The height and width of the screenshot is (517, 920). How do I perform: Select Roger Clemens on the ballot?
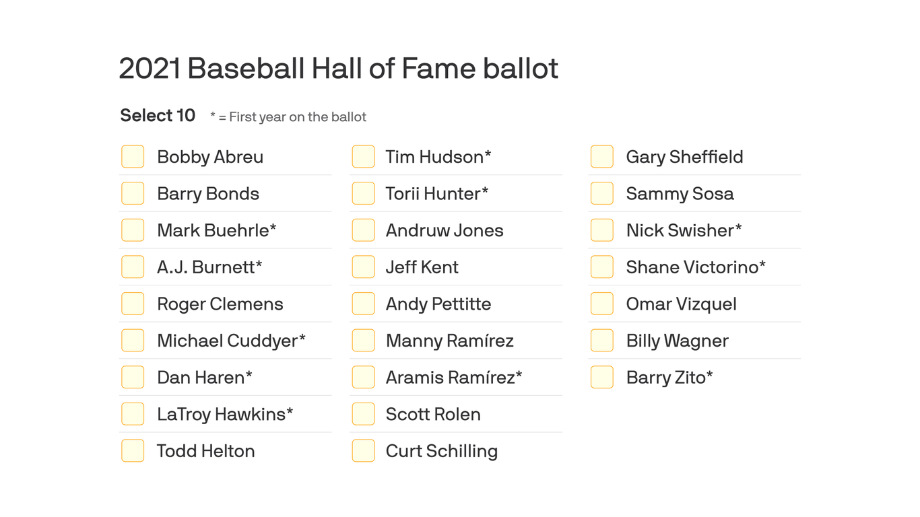tap(133, 304)
